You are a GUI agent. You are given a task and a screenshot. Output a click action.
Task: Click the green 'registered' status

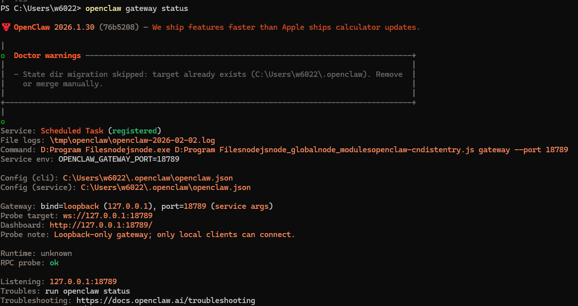[135, 131]
